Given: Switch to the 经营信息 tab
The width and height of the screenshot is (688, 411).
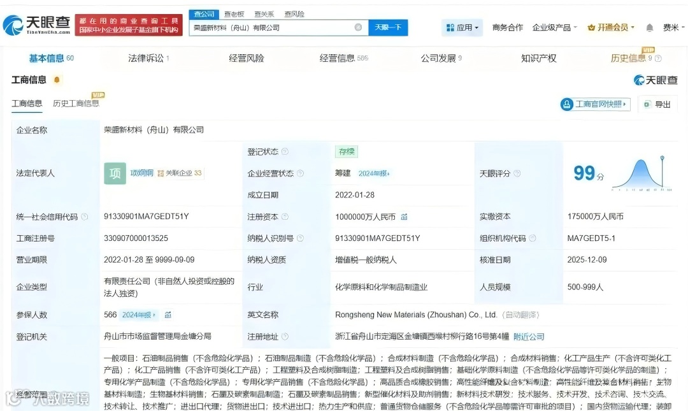Looking at the screenshot, I should [343, 58].
